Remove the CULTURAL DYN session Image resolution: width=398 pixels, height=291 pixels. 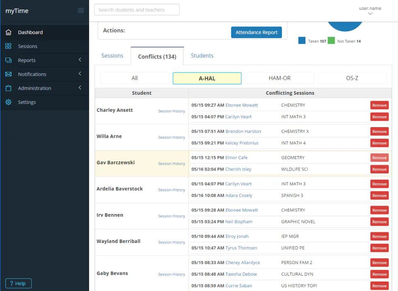click(x=379, y=274)
